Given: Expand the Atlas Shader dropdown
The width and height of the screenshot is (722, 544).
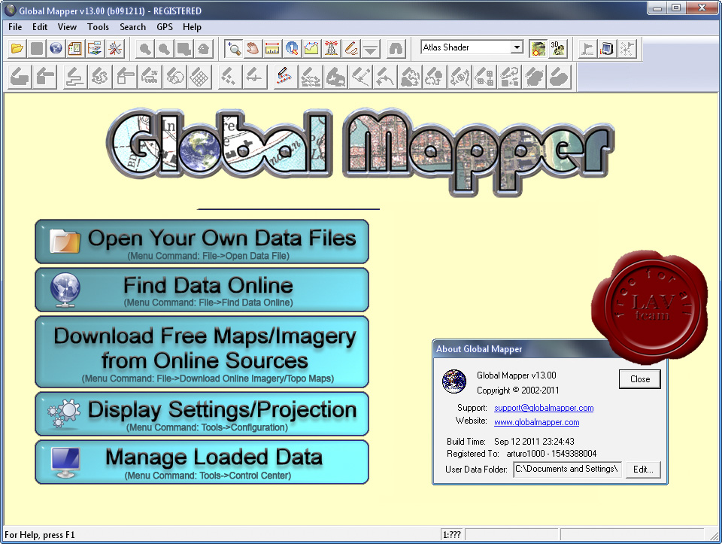Looking at the screenshot, I should (516, 47).
